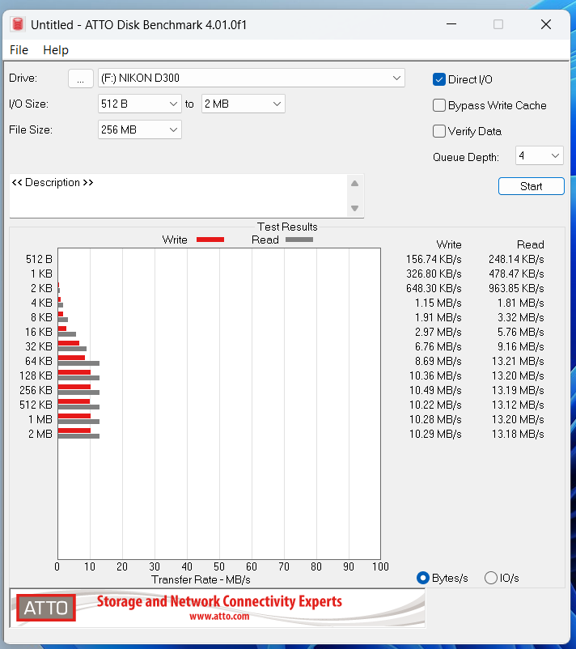The width and height of the screenshot is (576, 649).
Task: Click the 6.76 MB/s write value
Action: click(x=438, y=347)
